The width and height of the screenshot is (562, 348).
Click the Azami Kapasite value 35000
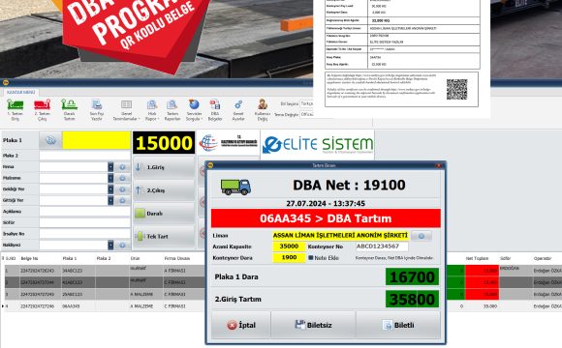pyautogui.click(x=289, y=246)
